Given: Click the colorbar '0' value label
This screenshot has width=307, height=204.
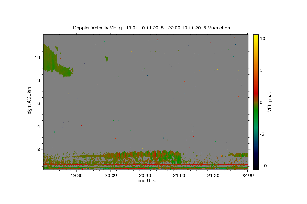Looking at the screenshot, I should click(x=261, y=102).
